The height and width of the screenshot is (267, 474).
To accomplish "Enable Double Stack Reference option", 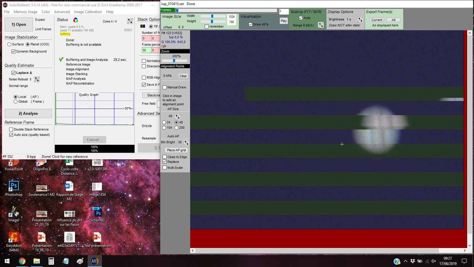I will pyautogui.click(x=11, y=129).
